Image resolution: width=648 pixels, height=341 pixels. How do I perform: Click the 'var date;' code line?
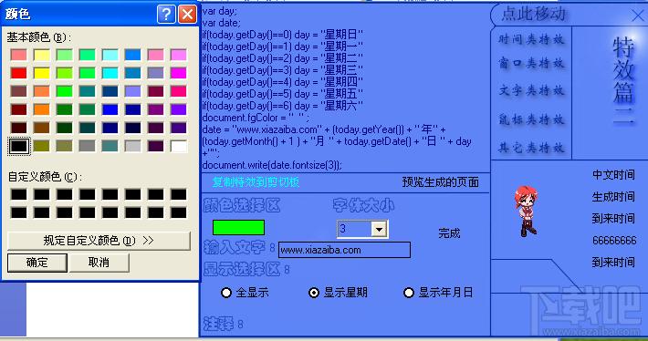[221, 23]
